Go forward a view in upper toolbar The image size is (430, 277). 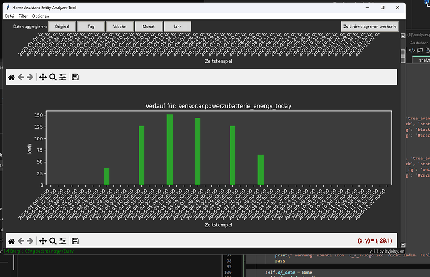tap(30, 77)
